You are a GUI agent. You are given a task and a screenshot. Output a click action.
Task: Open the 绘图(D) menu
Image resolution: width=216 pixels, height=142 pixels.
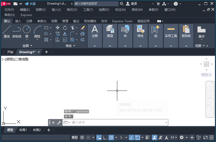coord(104,10)
